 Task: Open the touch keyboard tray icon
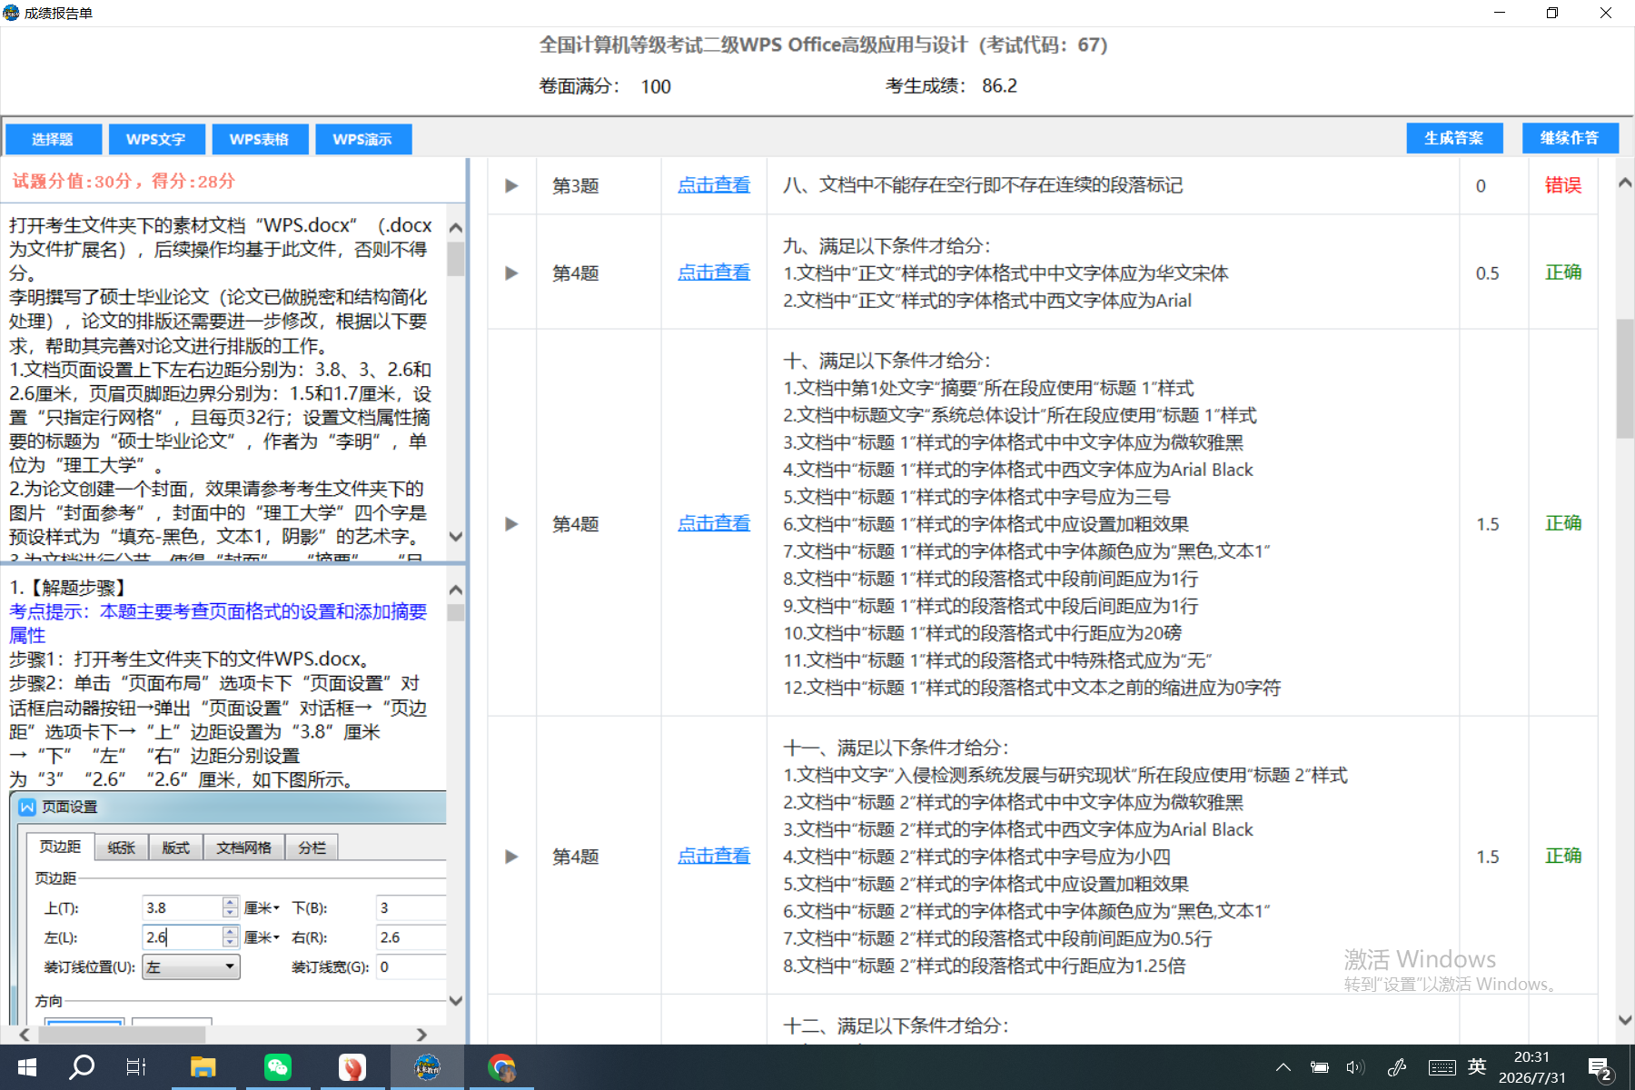pos(1442,1067)
